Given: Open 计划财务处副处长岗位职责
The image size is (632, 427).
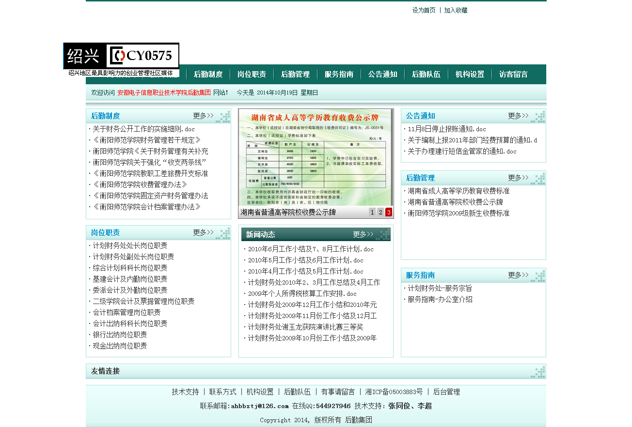Looking at the screenshot, I should [x=133, y=257].
